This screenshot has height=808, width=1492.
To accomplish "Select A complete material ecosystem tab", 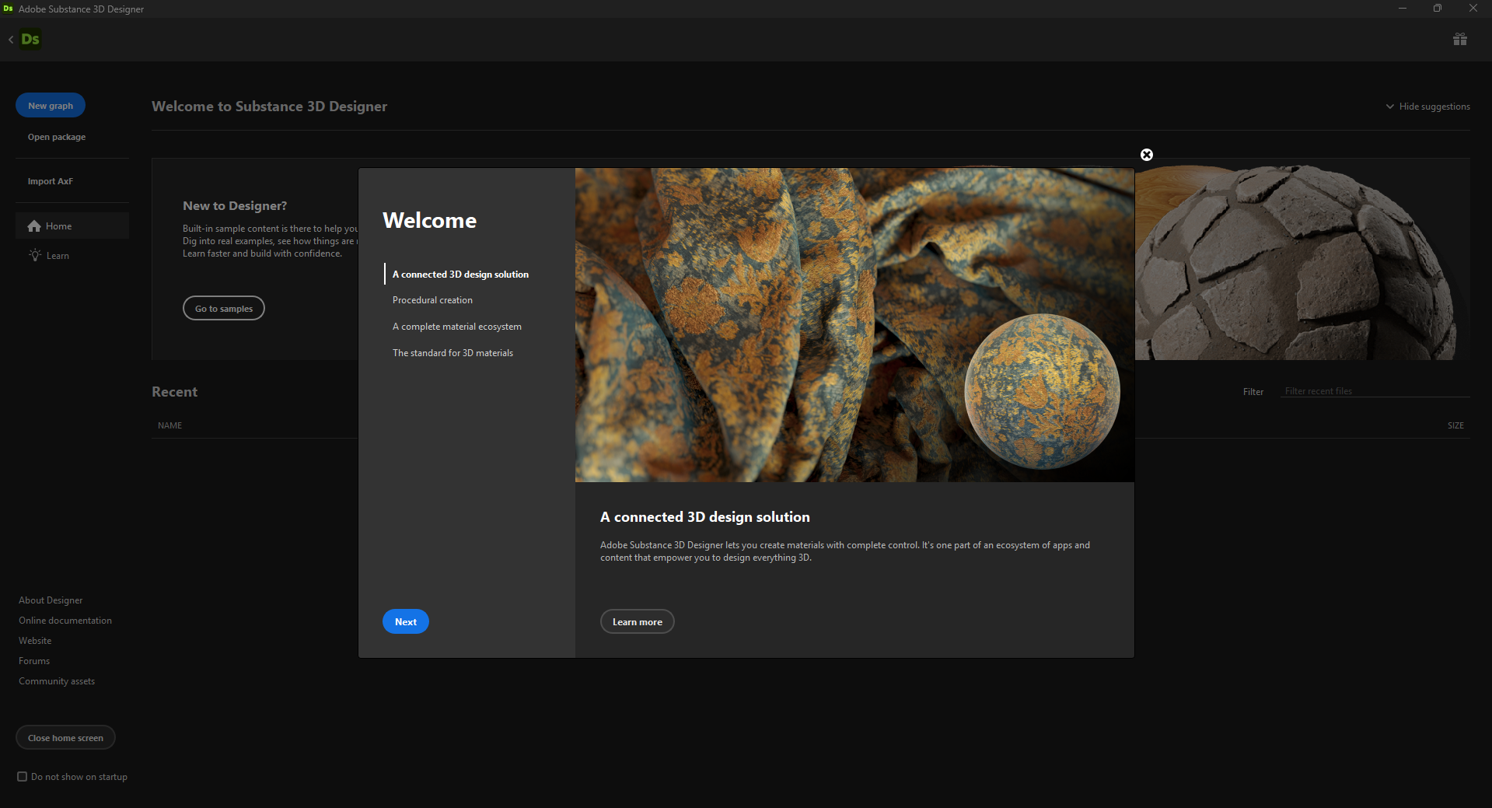I will pos(457,327).
